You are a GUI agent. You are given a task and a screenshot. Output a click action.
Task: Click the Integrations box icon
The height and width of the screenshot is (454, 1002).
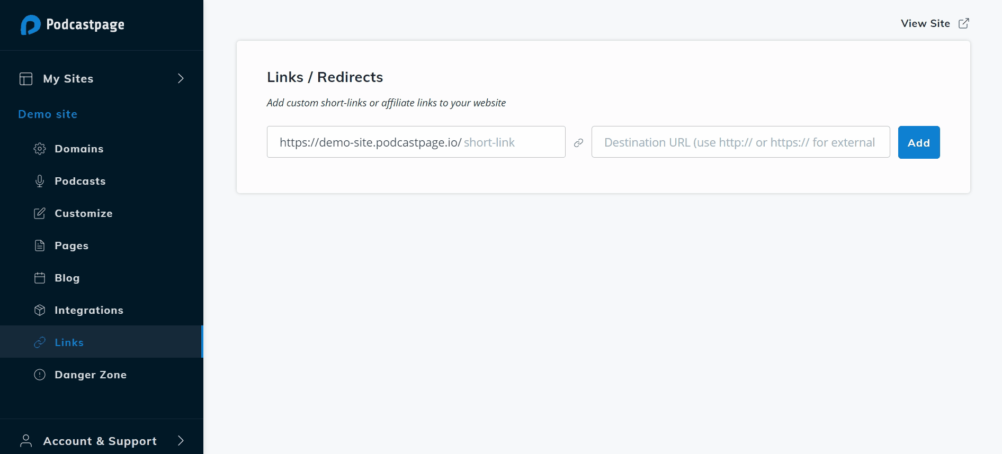[40, 310]
